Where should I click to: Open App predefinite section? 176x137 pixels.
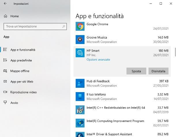coord(21,60)
